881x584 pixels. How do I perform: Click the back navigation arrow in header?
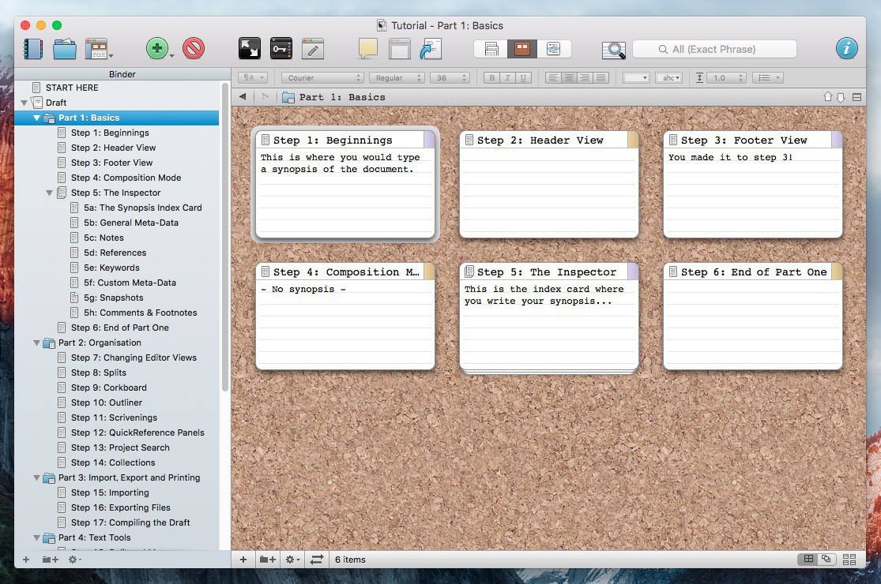(x=243, y=97)
